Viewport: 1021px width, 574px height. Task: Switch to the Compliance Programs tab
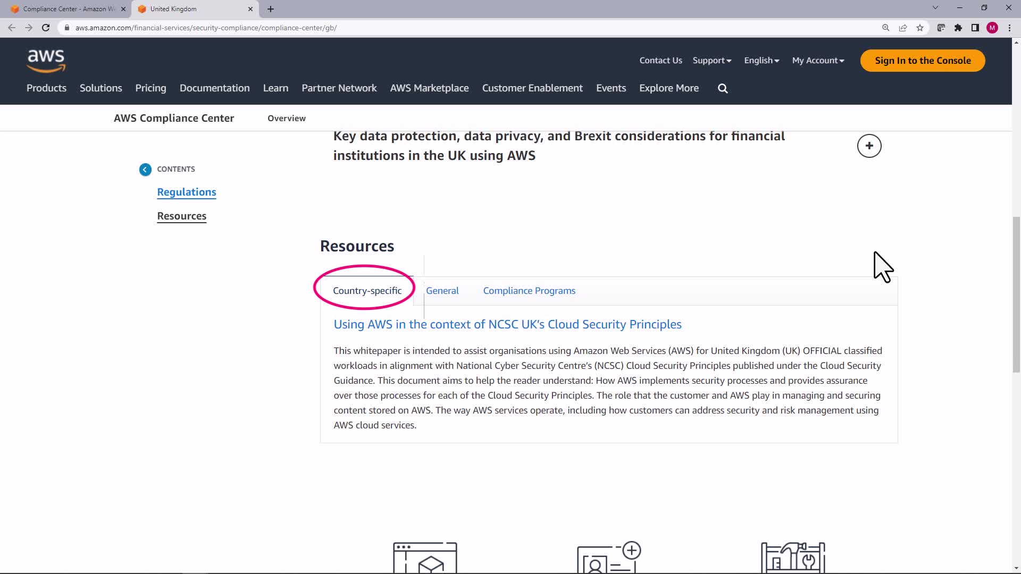click(x=529, y=291)
